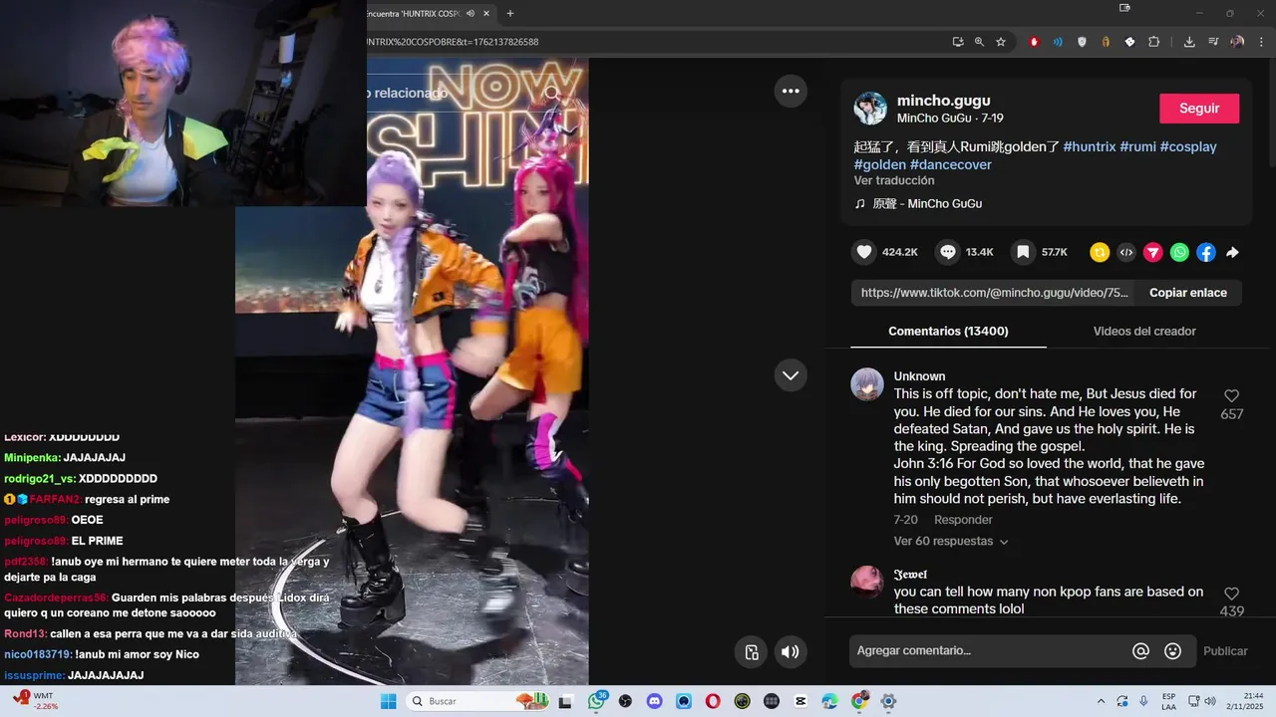Click Ver traducción under the caption
Image resolution: width=1276 pixels, height=717 pixels.
click(x=894, y=180)
